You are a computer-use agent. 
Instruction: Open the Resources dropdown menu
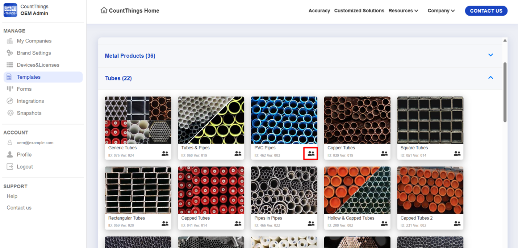pos(403,11)
